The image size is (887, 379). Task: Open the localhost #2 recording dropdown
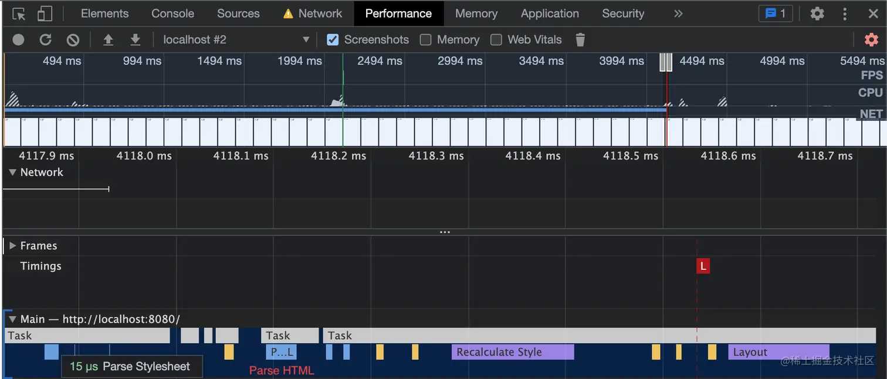236,40
